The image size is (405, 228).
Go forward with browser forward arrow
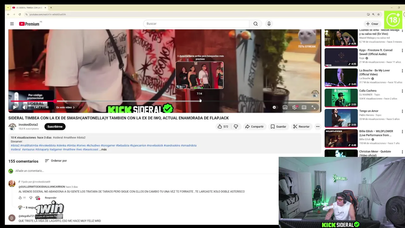click(14, 14)
